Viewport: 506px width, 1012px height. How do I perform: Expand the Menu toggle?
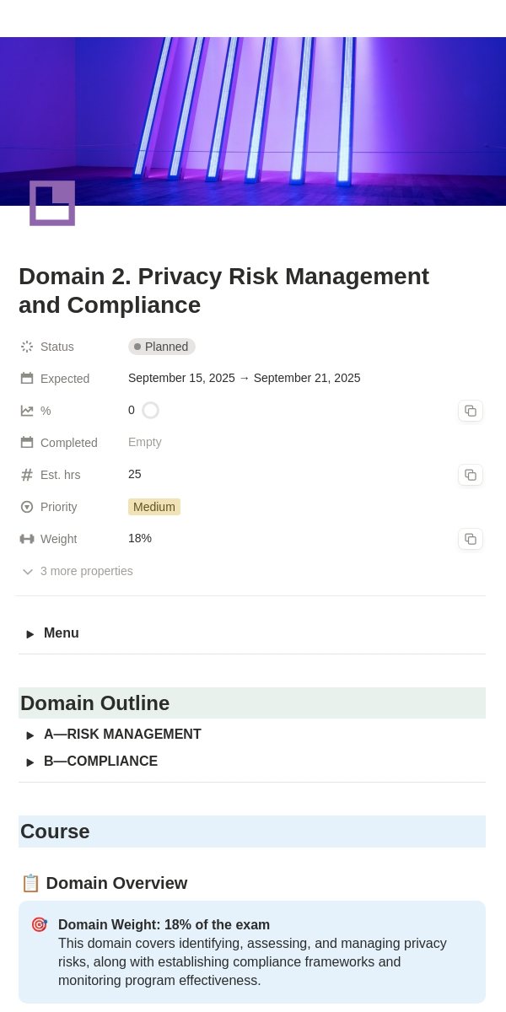tap(30, 634)
